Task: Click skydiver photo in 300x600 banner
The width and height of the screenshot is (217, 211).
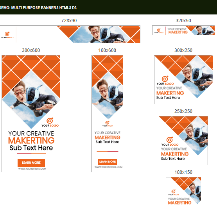Action: tap(31, 100)
